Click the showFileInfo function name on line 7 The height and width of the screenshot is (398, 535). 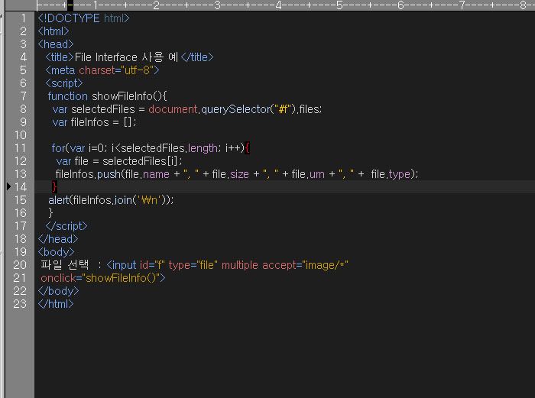tap(122, 96)
